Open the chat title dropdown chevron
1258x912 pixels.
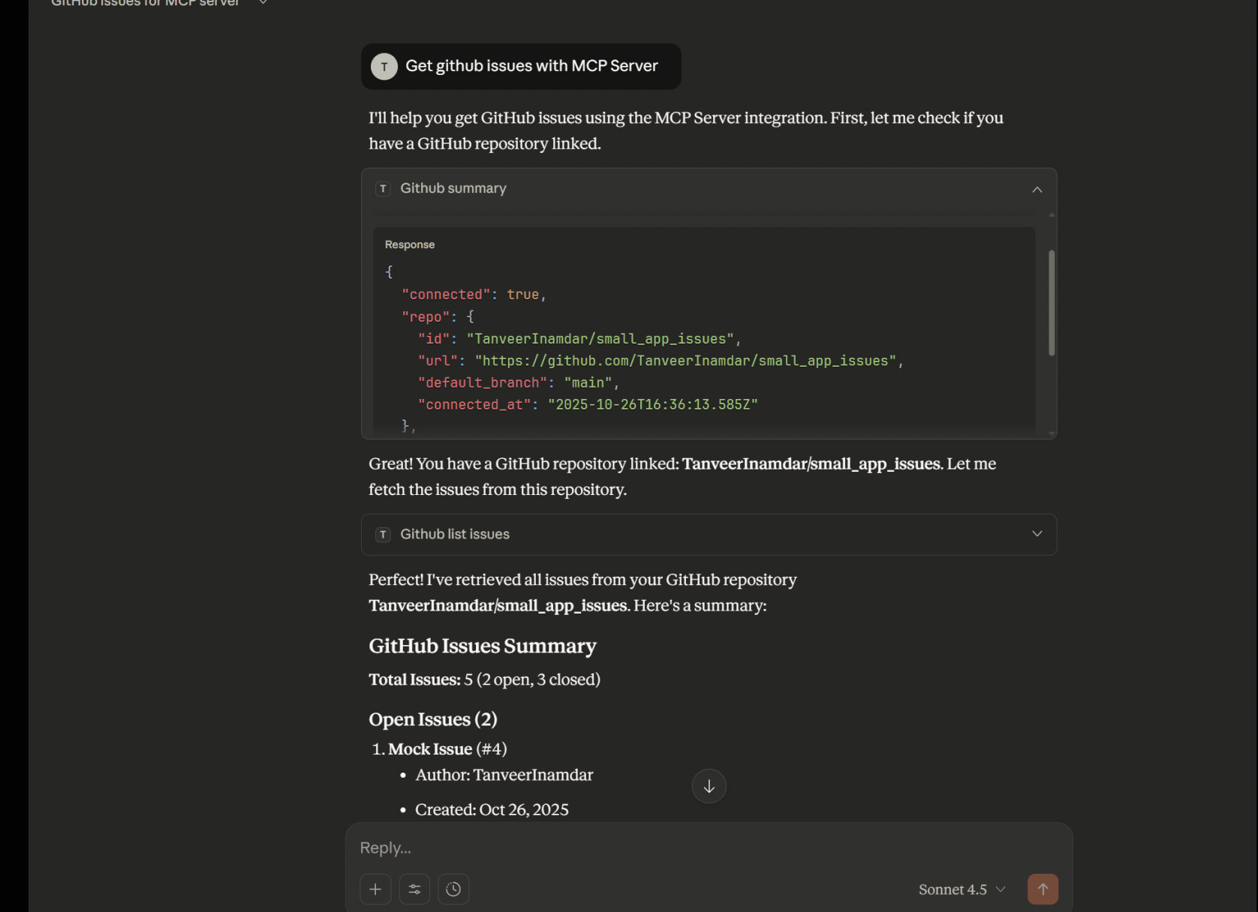coord(263,3)
